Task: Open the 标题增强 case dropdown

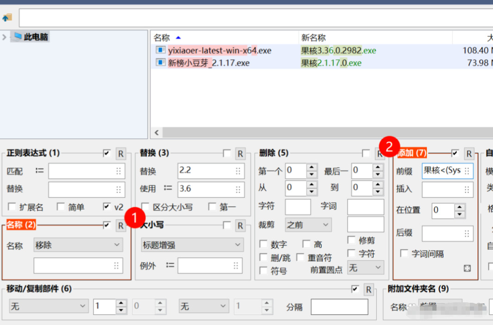Action: [192, 244]
